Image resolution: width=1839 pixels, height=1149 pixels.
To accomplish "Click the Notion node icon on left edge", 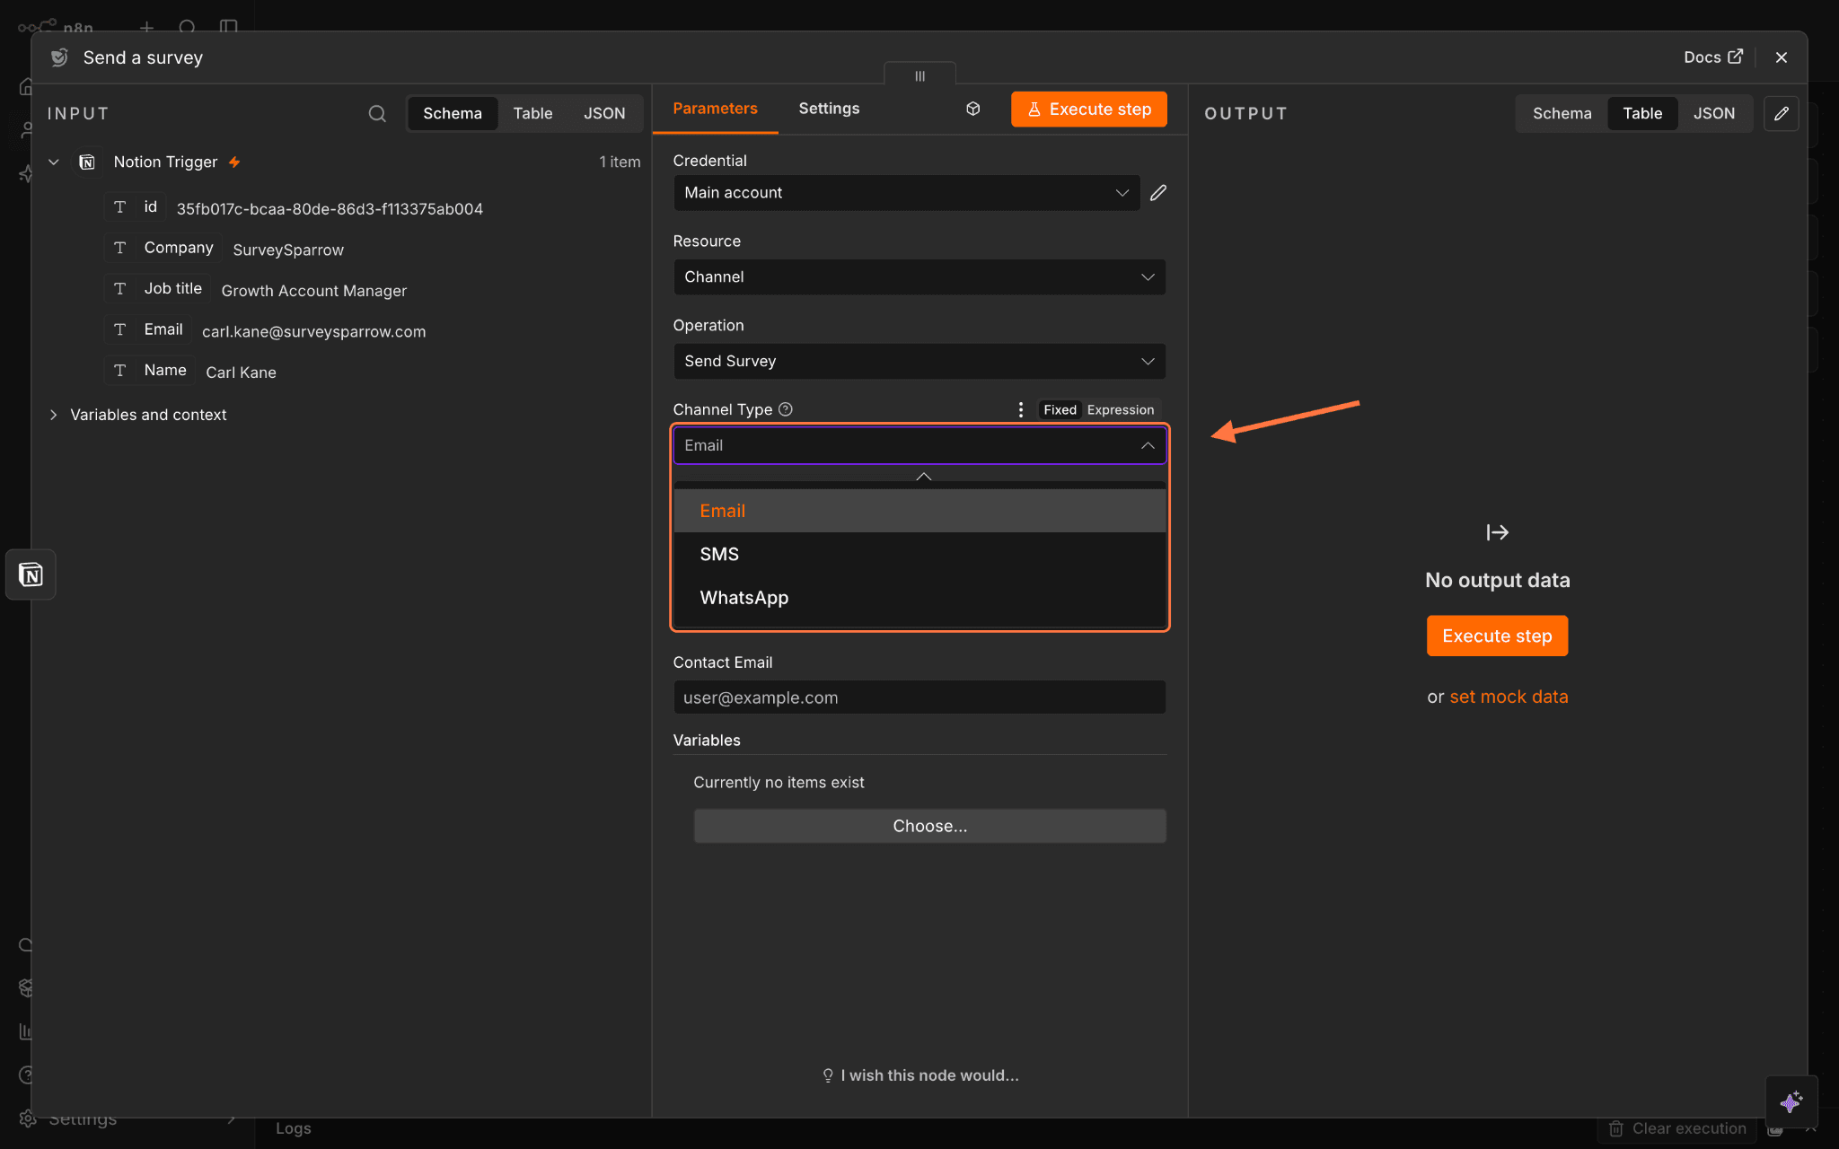I will point(31,574).
